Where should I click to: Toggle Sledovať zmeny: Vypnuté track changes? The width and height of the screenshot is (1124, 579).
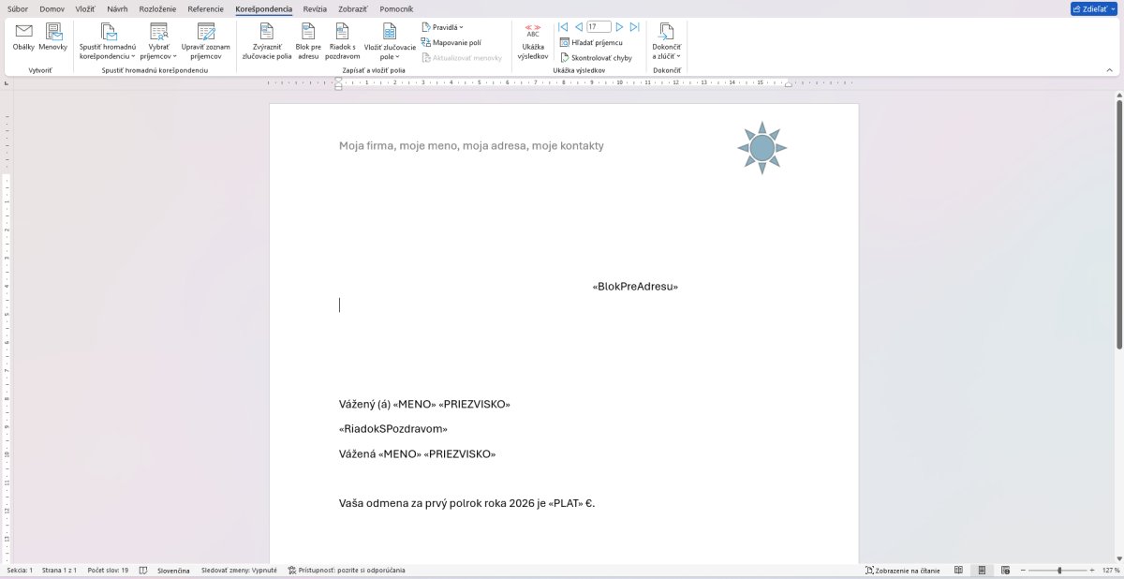tap(239, 570)
